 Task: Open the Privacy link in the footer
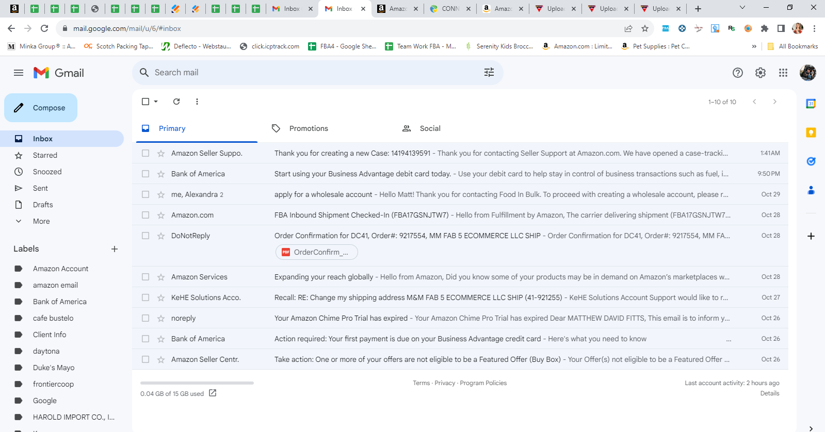(445, 383)
